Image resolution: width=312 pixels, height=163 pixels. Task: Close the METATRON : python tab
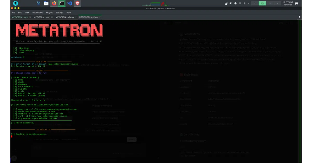[100, 17]
